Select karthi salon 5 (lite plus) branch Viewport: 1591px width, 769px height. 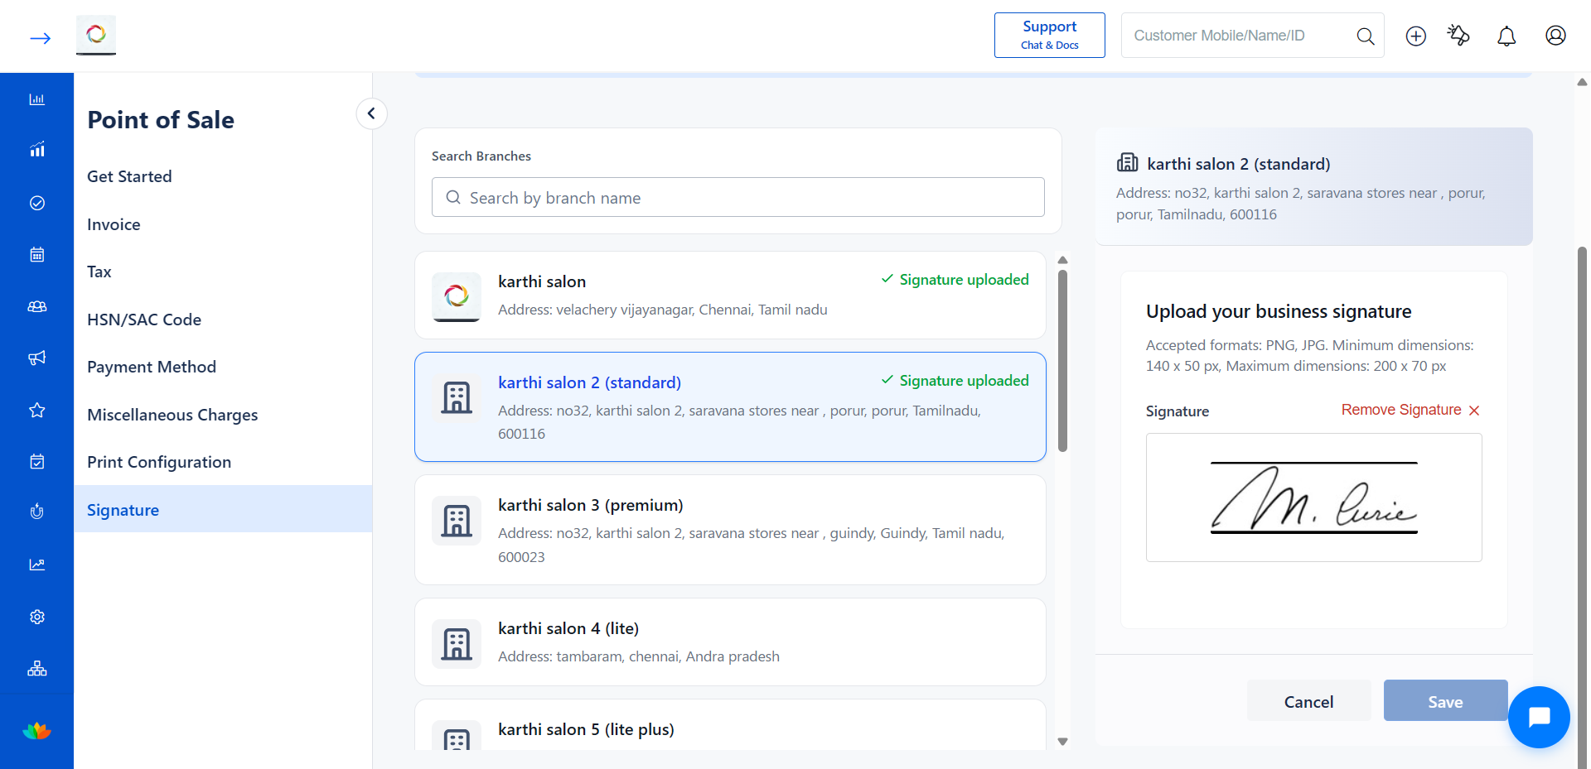(730, 725)
